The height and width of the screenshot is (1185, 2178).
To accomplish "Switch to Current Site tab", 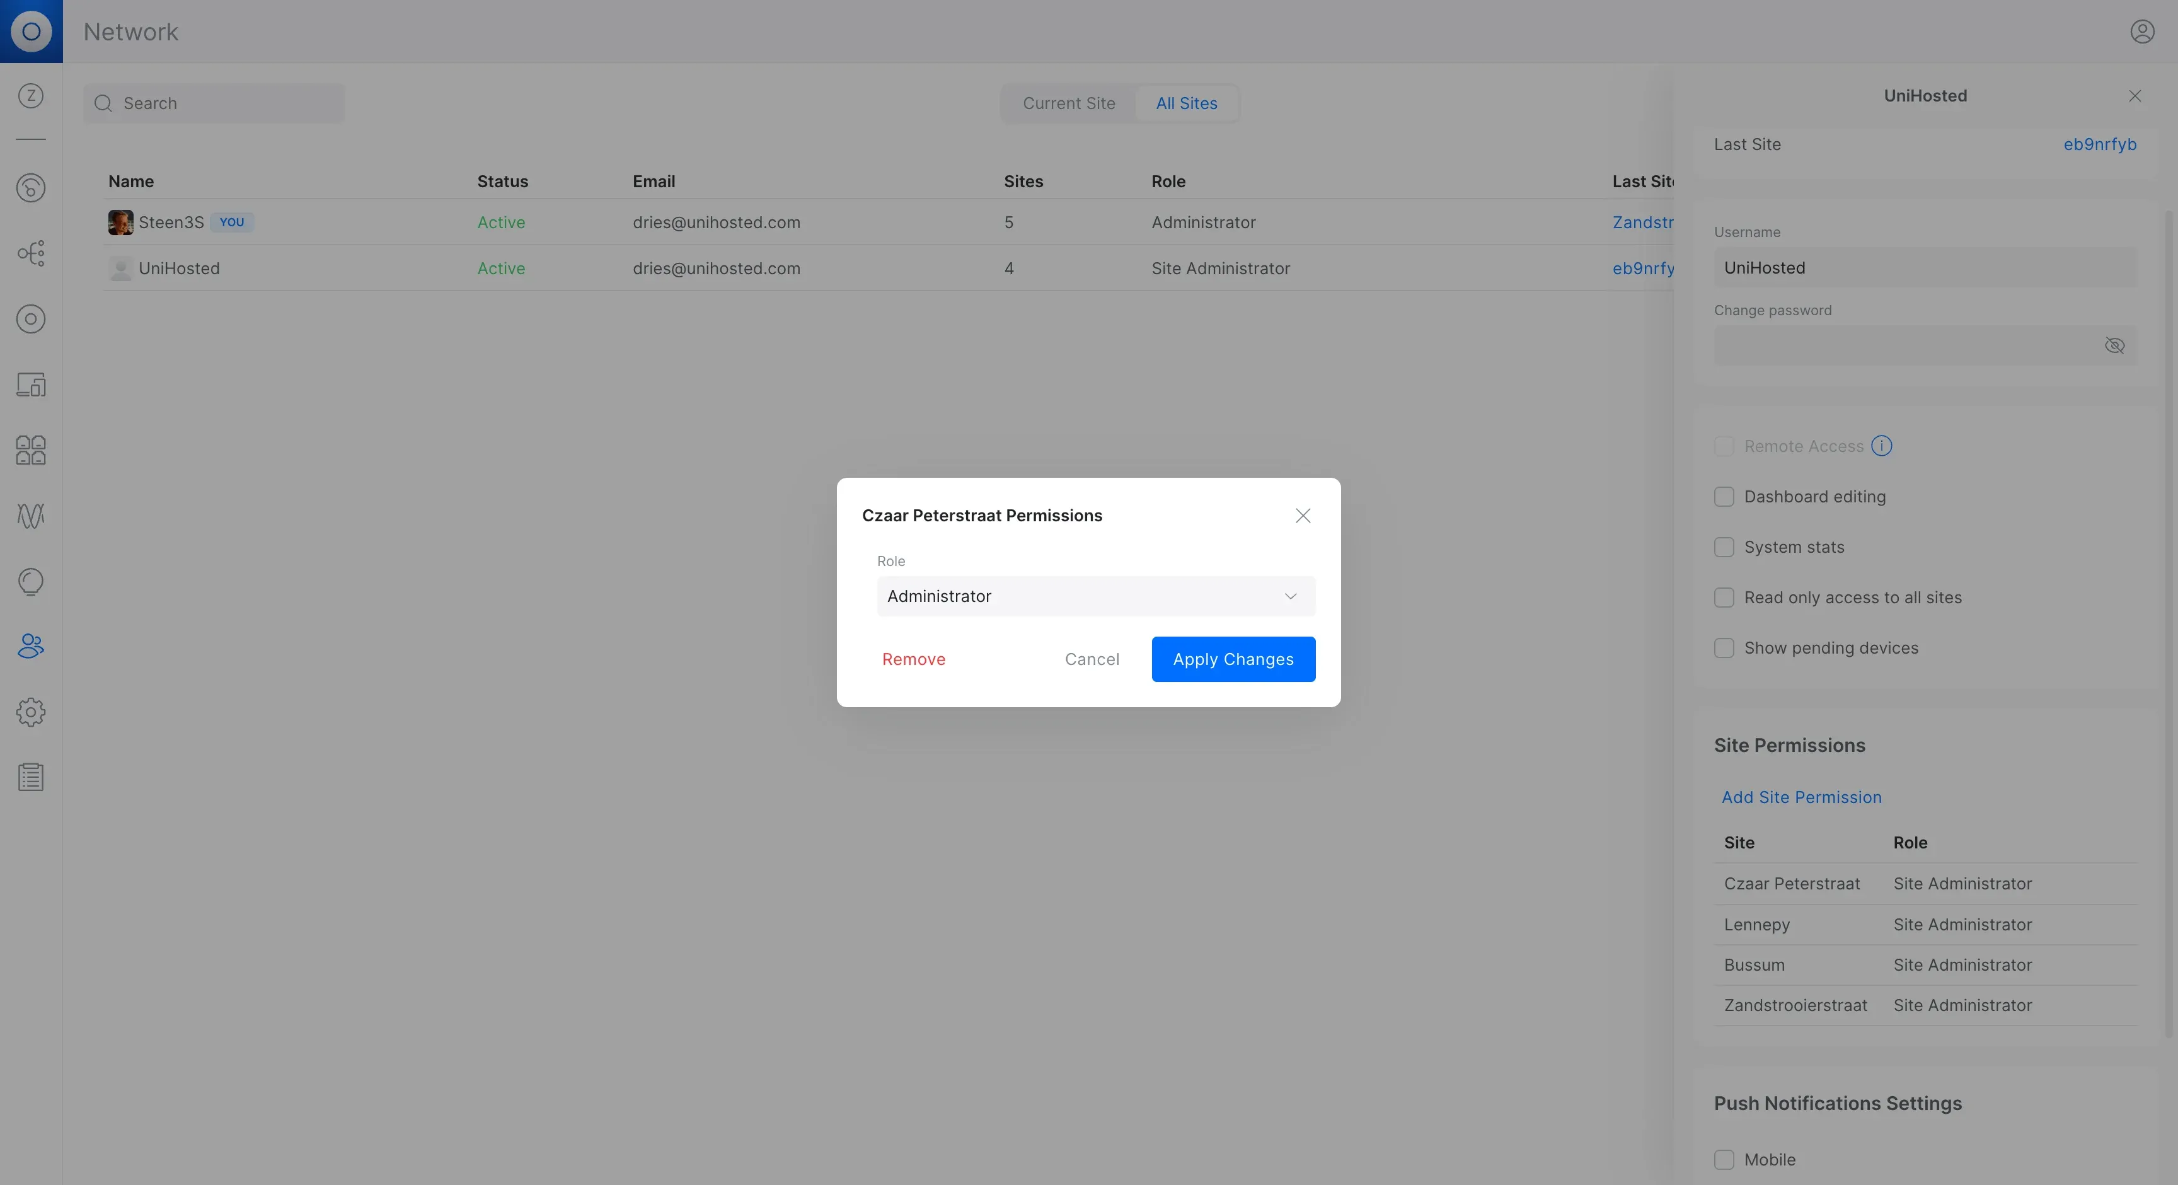I will click(x=1069, y=103).
